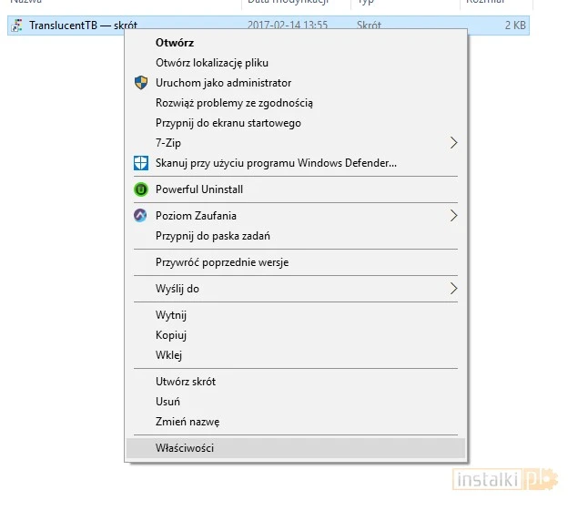Image resolution: width=578 pixels, height=511 pixels.
Task: Choose Otwórz lokalizację pliku
Action: (x=211, y=63)
